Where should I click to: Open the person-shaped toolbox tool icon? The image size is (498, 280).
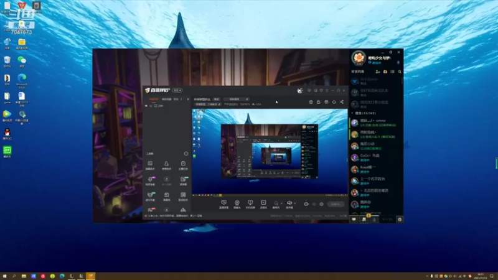pos(166,165)
